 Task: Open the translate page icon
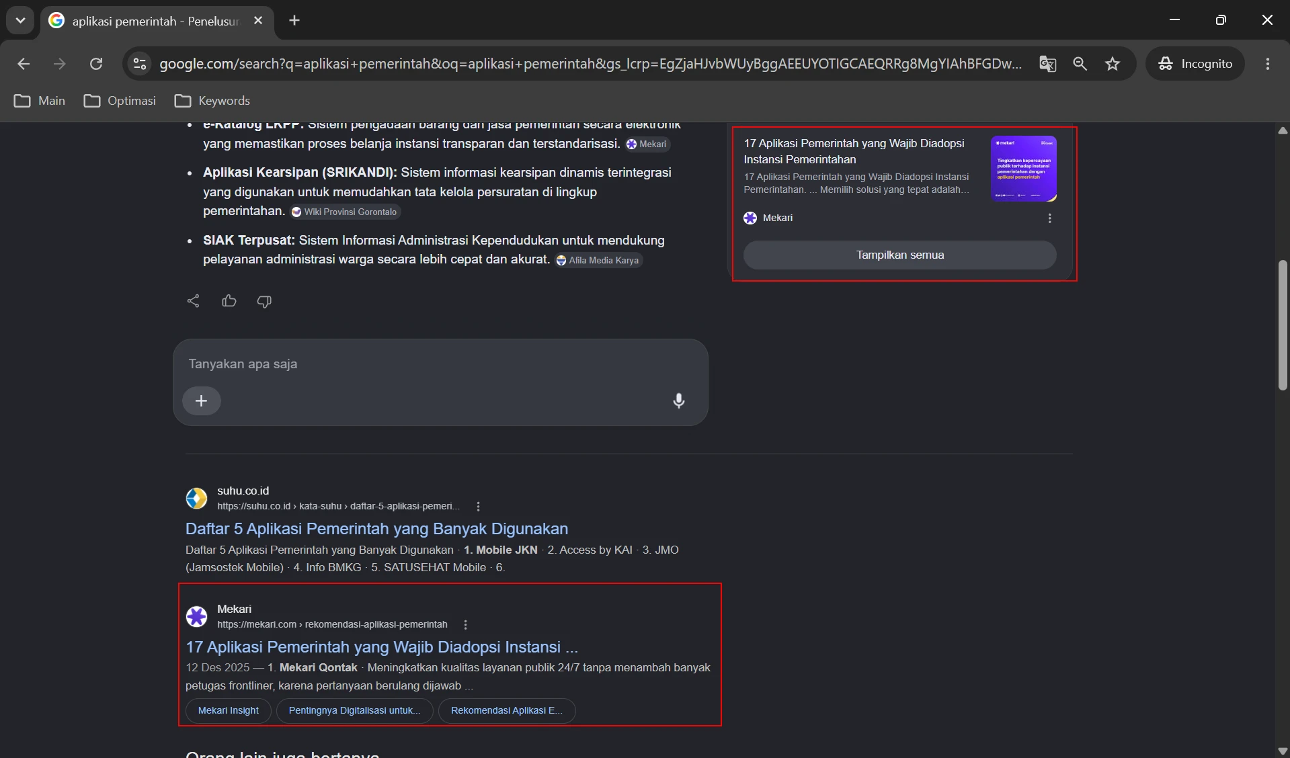[x=1047, y=64]
